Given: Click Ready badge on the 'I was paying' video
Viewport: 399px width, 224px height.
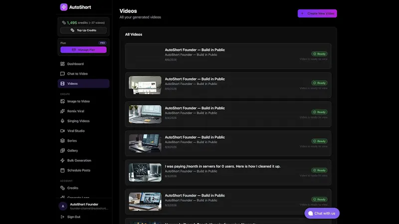Looking at the screenshot, I should (x=319, y=170).
